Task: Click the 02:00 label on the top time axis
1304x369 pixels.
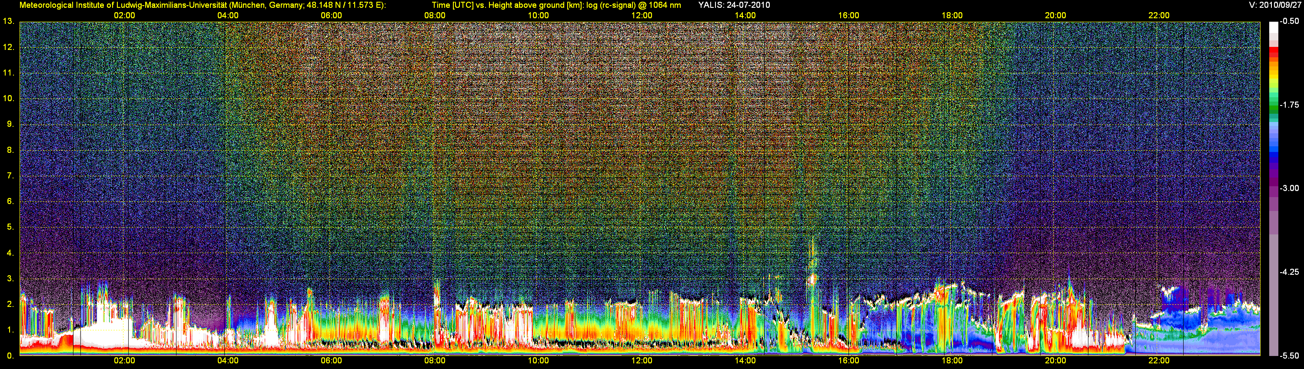Action: click(x=124, y=15)
